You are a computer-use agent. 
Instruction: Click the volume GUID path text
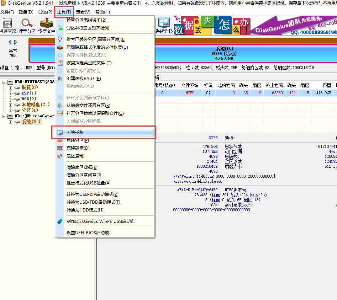click(224, 176)
